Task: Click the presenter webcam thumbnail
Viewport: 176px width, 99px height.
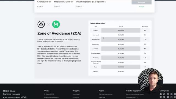Action: pos(150,80)
